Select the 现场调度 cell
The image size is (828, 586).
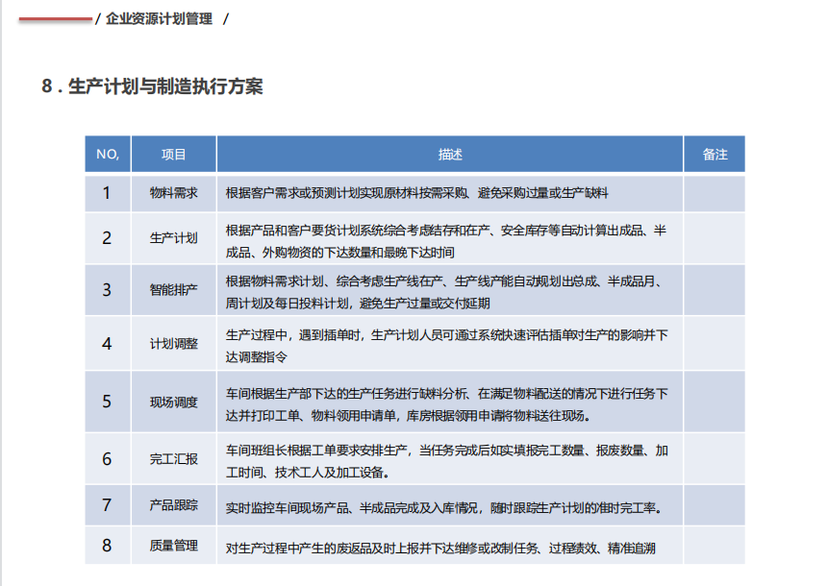(x=174, y=402)
